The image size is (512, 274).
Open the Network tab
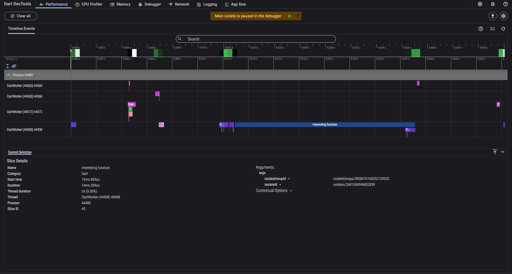click(x=179, y=4)
